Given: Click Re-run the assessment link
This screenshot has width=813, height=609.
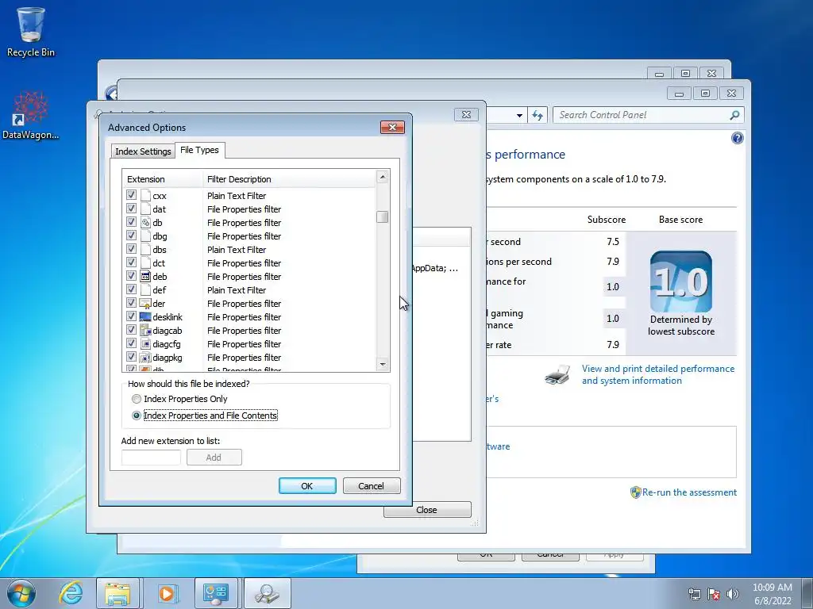Looking at the screenshot, I should tap(689, 492).
